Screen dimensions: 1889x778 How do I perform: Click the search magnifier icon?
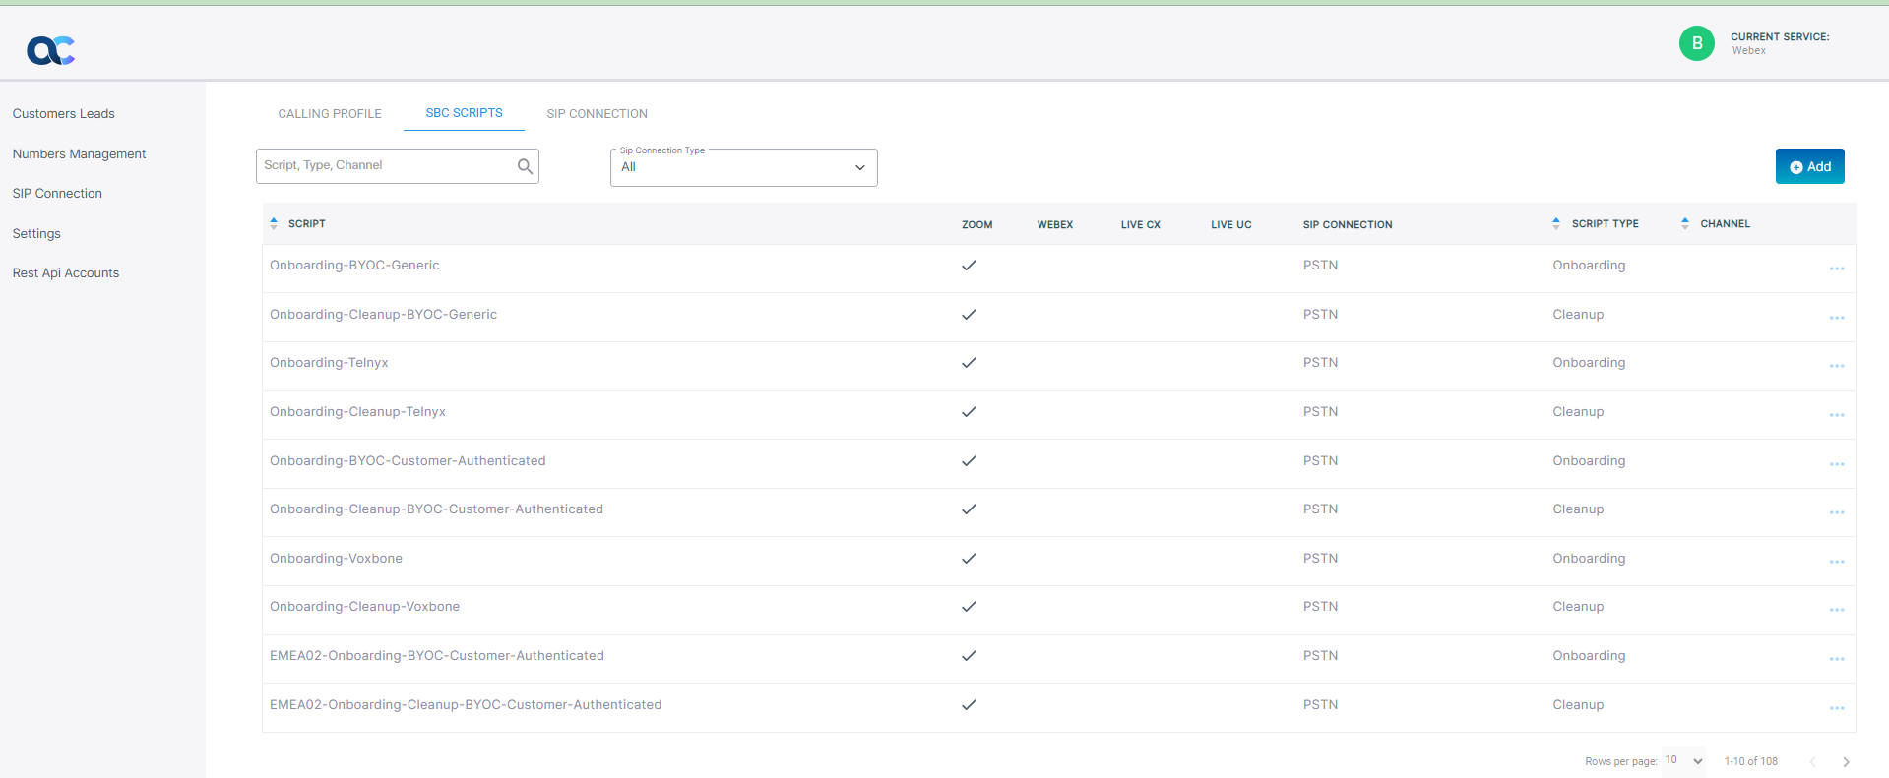[x=525, y=166]
